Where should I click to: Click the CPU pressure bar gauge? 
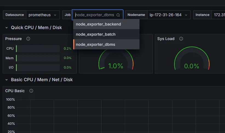[x=38, y=49]
